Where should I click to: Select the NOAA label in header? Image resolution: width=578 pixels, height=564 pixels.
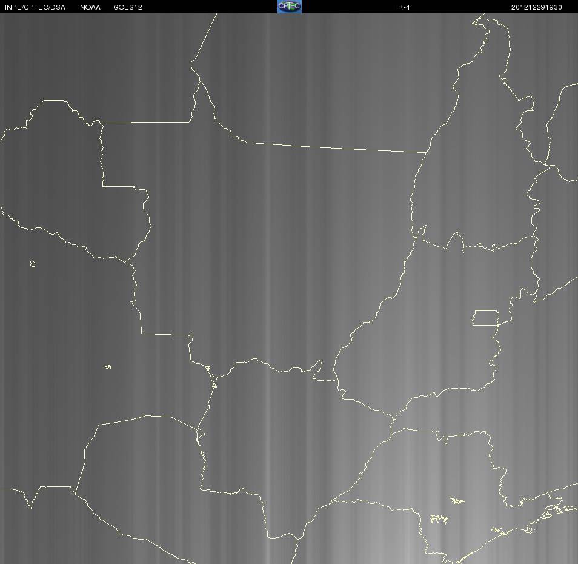coord(90,7)
